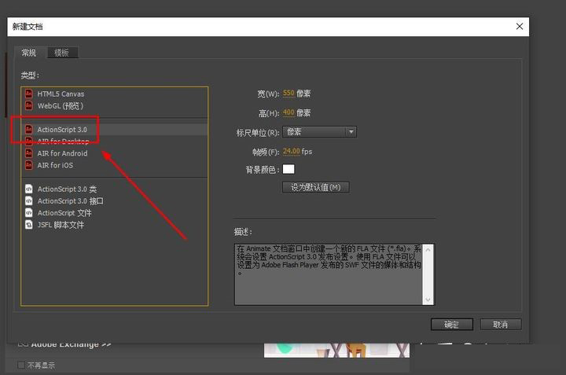Open Adobe Exchange link in background window
Screen dimensions: 566x375
click(x=71, y=344)
